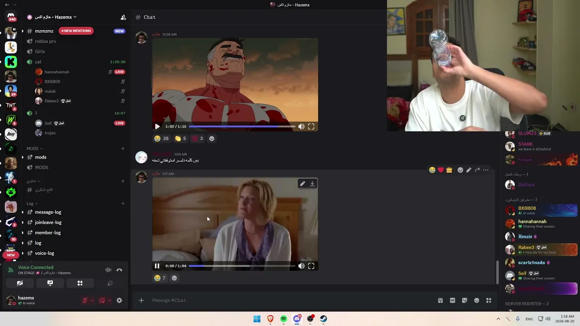Image resolution: width=580 pixels, height=326 pixels.
Task: Seek the upper video progress bar
Action: [242, 127]
